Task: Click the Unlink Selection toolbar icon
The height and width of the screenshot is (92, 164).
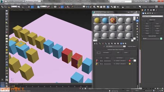Action: [5, 7]
